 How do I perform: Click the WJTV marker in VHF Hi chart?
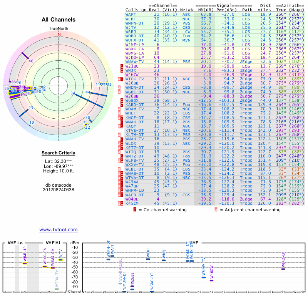(61, 260)
